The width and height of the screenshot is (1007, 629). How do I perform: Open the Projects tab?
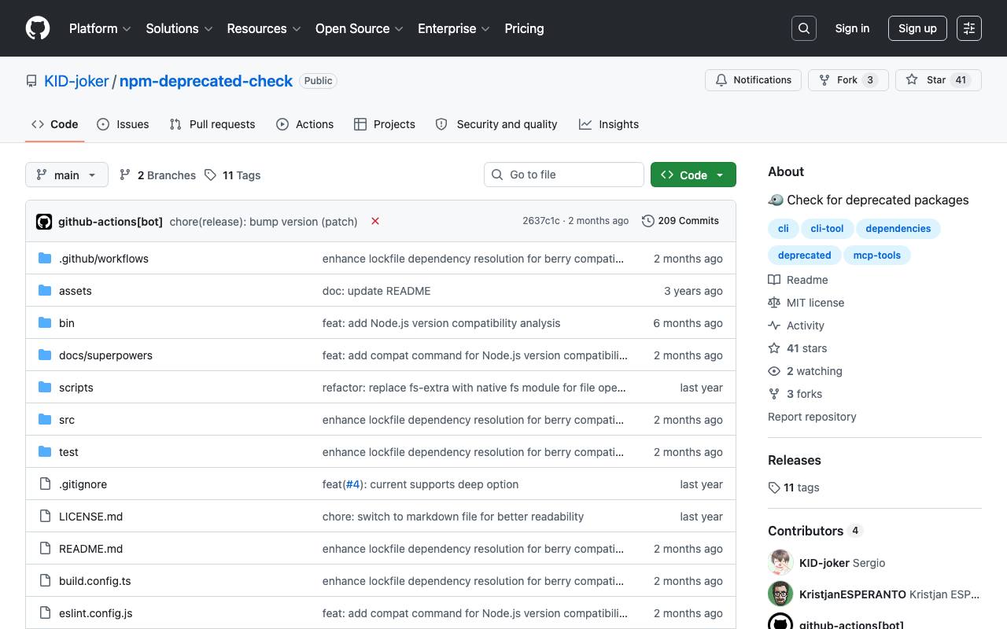[385, 124]
